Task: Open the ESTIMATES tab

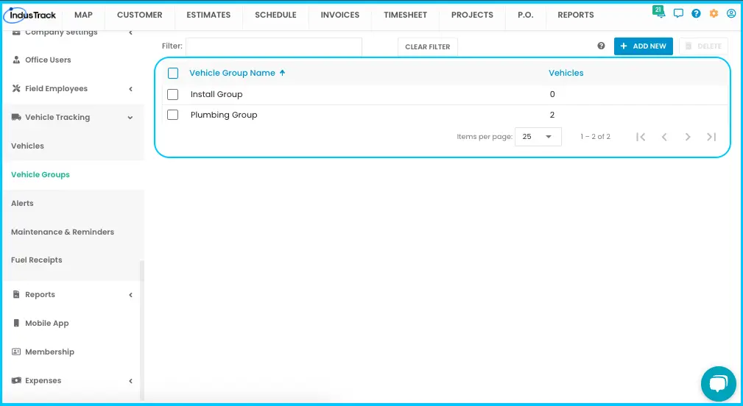Action: (208, 15)
